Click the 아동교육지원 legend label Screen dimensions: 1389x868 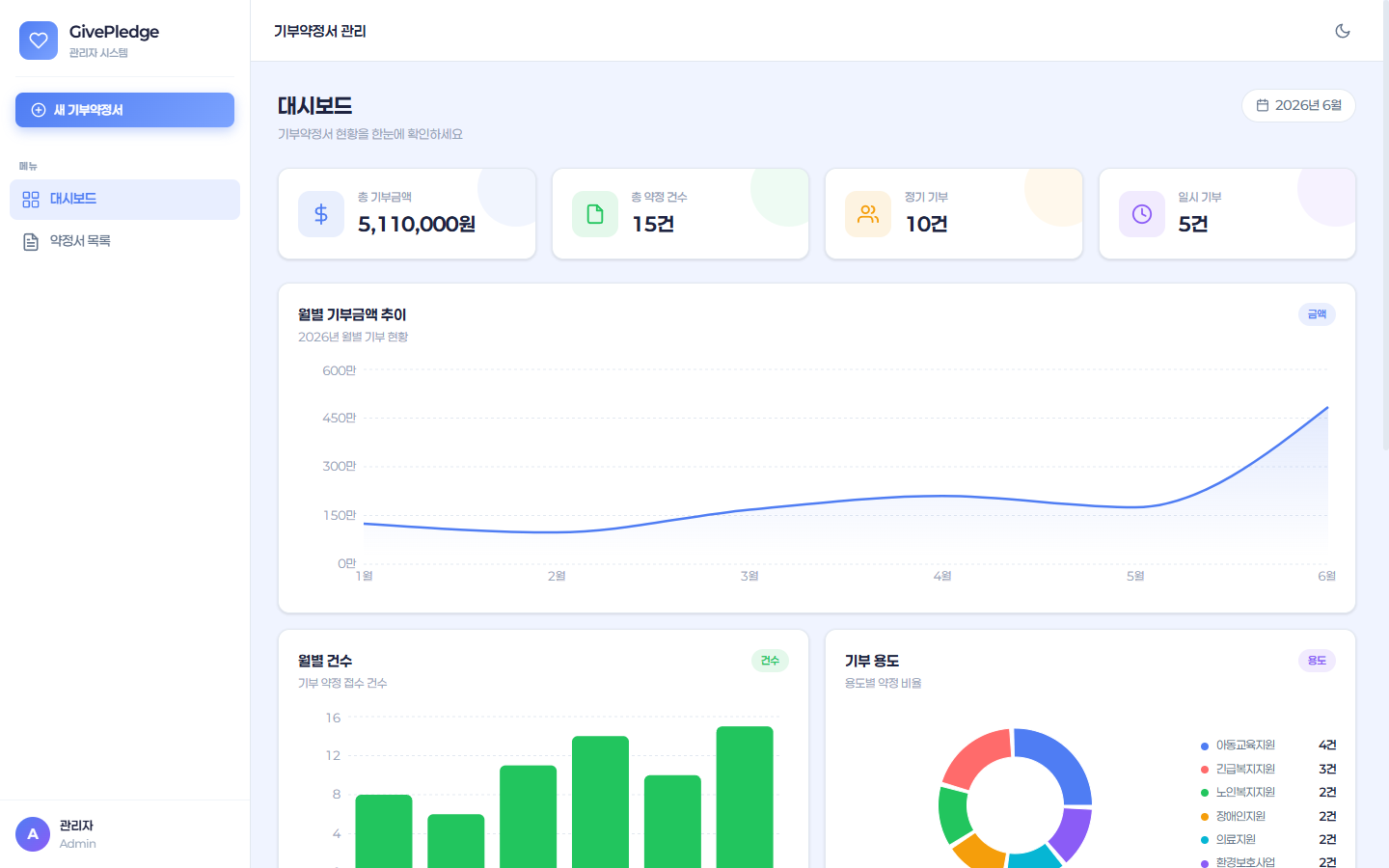point(1245,746)
